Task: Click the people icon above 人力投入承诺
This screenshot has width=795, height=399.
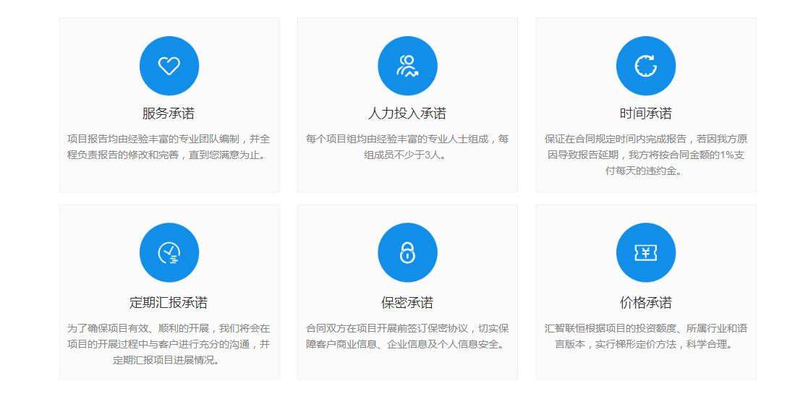Action: pyautogui.click(x=407, y=66)
